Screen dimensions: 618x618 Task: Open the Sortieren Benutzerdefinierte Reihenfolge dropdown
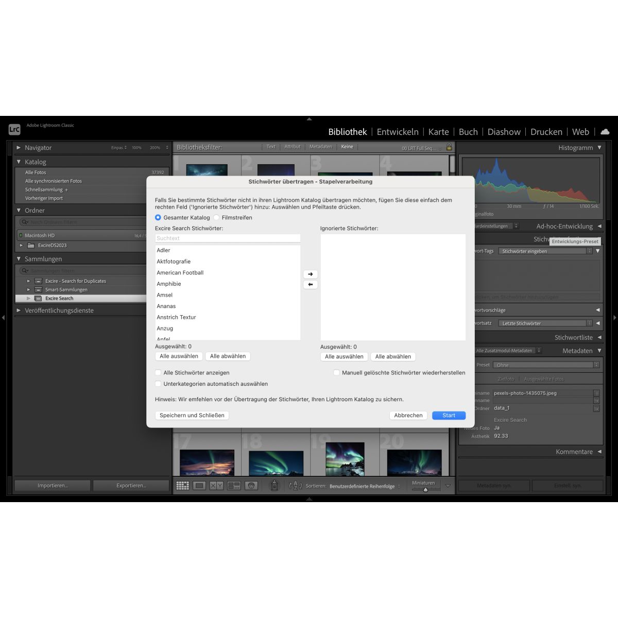365,486
